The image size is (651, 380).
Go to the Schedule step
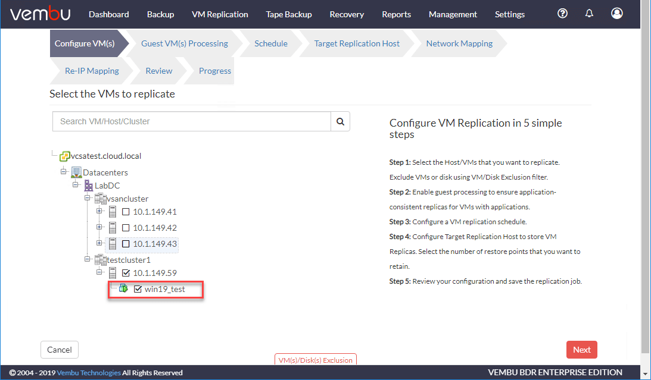coord(270,43)
